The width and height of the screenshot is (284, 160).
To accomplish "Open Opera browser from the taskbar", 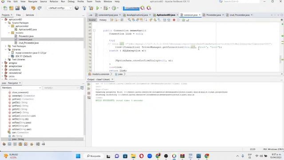I will pos(142,156).
